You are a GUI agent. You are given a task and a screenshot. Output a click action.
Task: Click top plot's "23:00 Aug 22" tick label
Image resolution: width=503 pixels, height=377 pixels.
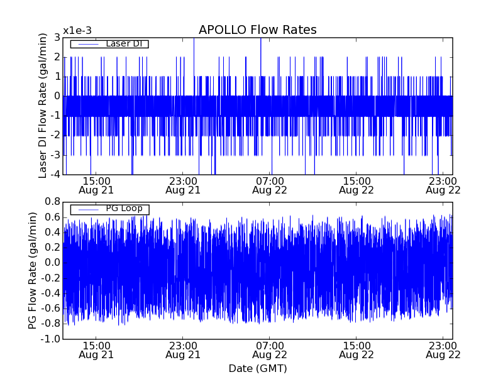[x=443, y=185]
